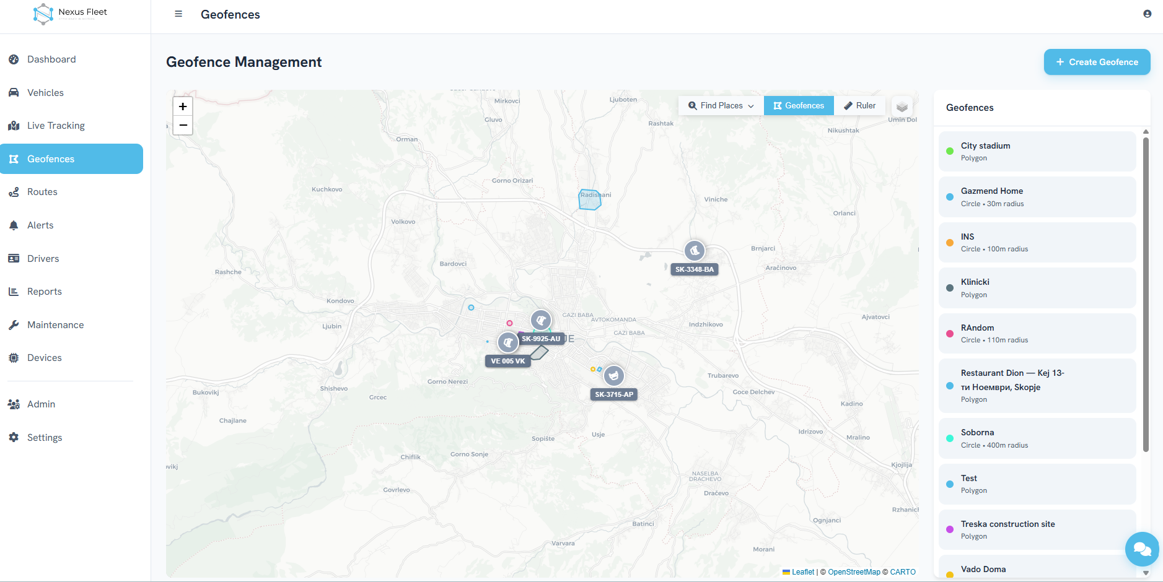Viewport: 1163px width, 582px height.
Task: Zoom in the map
Action: click(183, 106)
